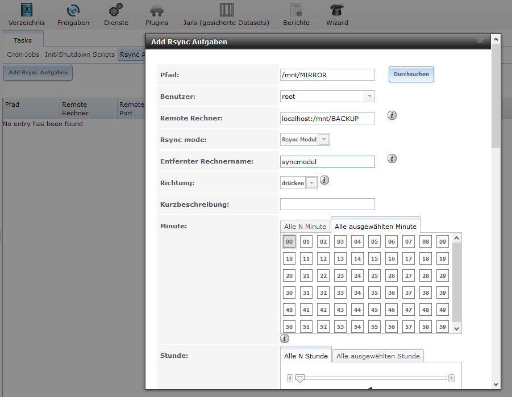The width and height of the screenshot is (512, 397).
Task: Toggle minute 00 button
Action: tap(289, 241)
